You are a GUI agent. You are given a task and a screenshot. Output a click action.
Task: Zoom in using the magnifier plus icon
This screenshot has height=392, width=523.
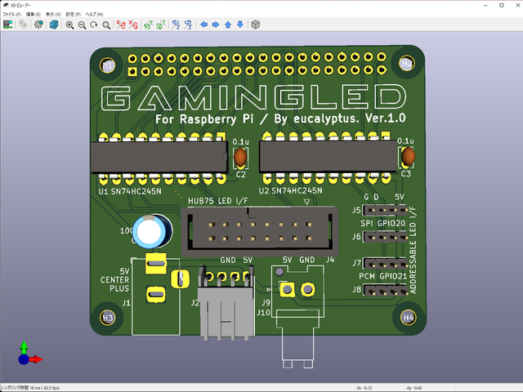click(x=69, y=24)
